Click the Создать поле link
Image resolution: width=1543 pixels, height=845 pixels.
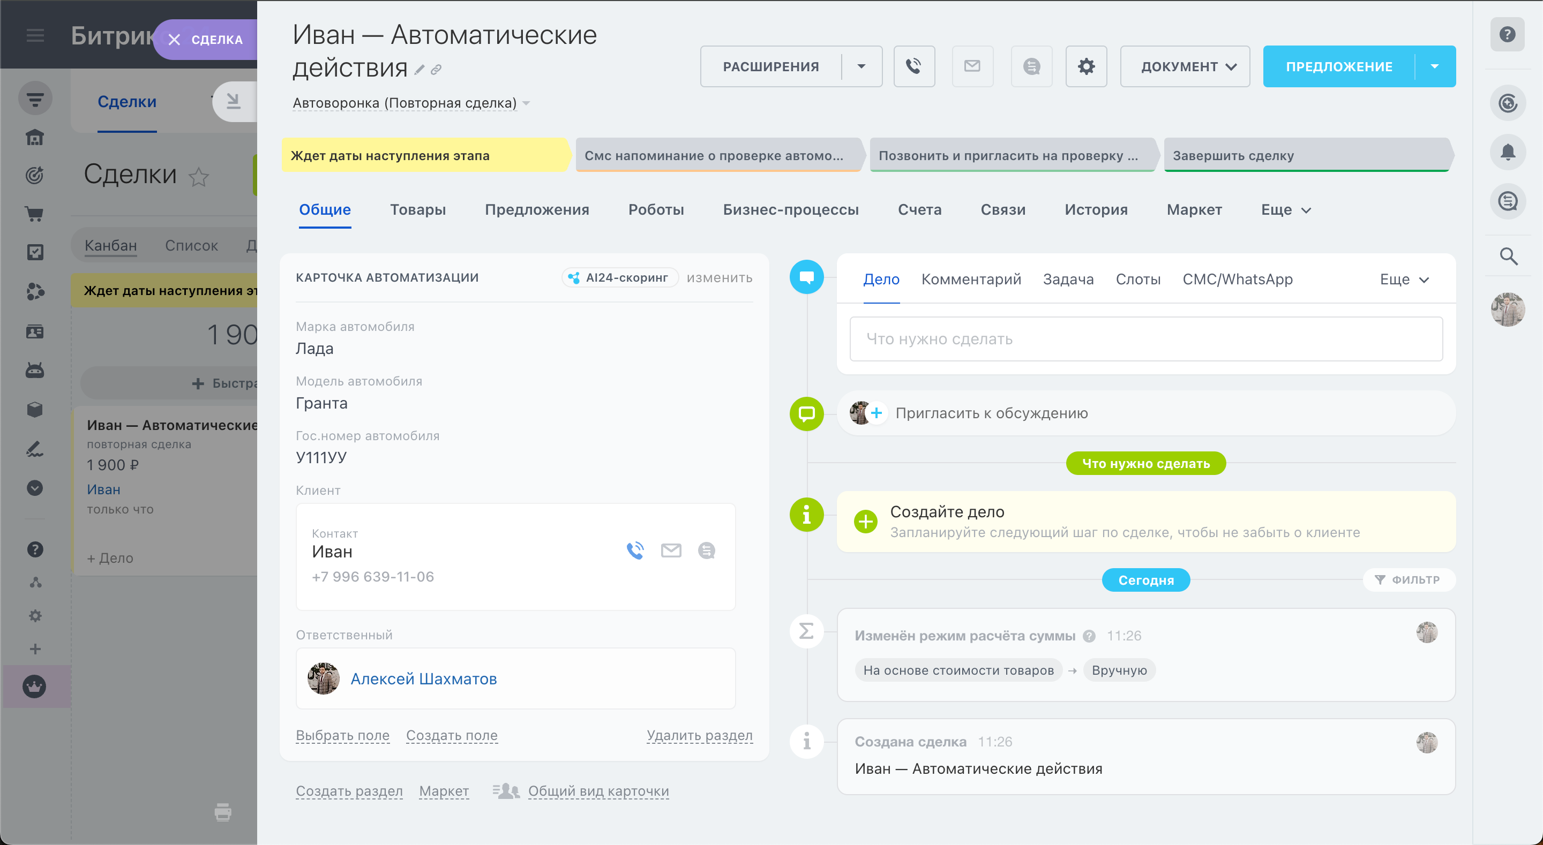click(452, 735)
